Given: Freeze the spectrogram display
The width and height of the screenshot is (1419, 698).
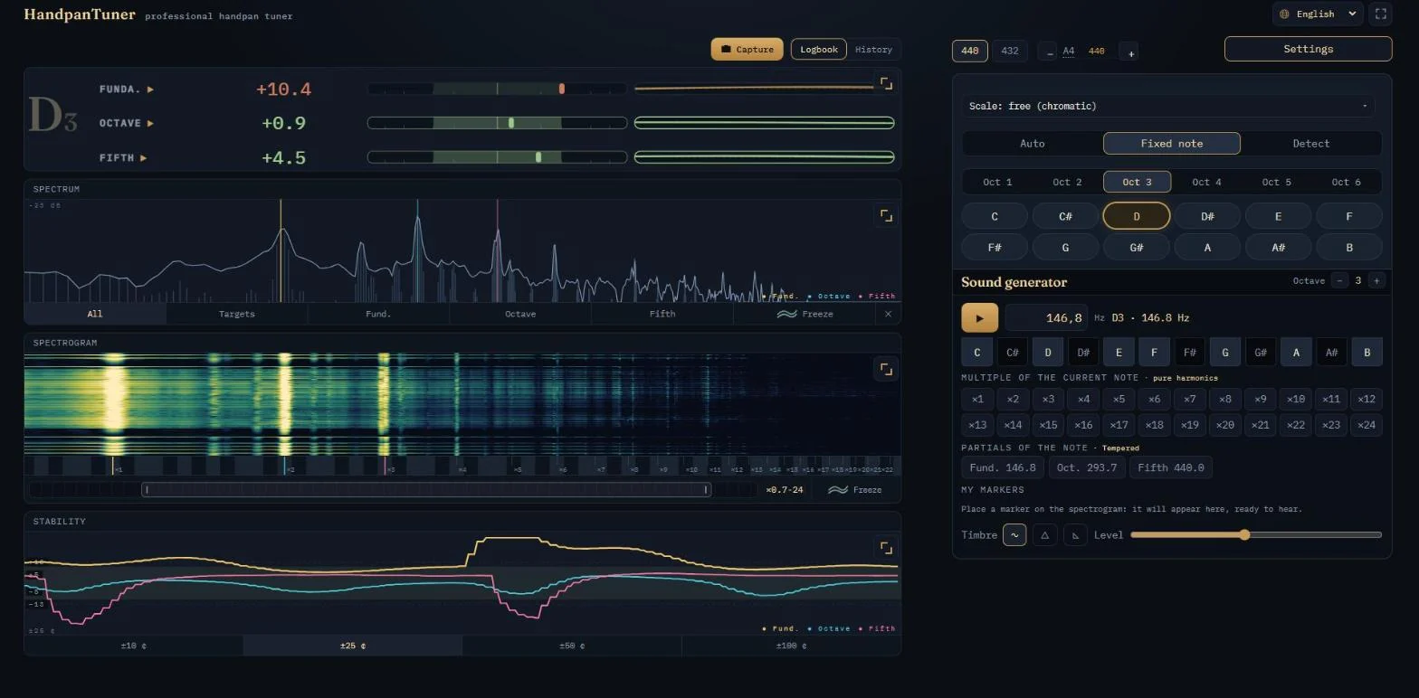Looking at the screenshot, I should [855, 490].
